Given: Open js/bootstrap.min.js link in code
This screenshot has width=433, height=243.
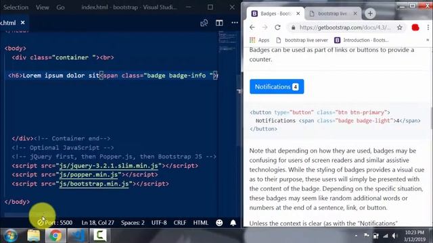Looking at the screenshot, I should tap(94, 184).
